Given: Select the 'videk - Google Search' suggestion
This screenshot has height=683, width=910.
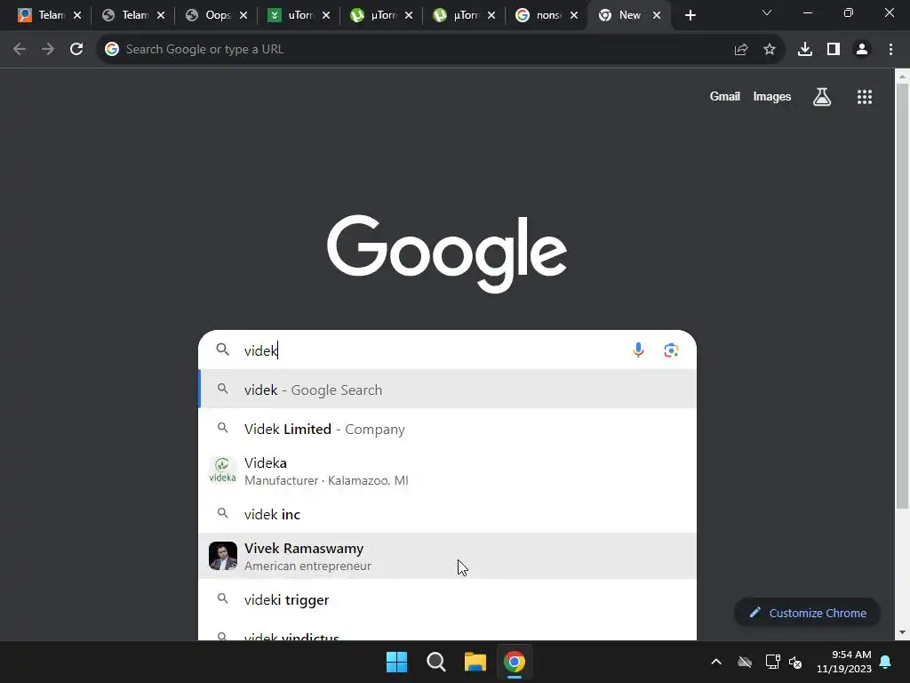Looking at the screenshot, I should point(448,390).
